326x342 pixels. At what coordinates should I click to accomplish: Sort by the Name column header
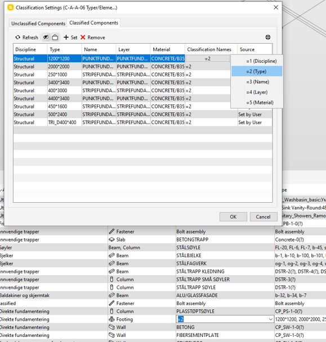click(x=99, y=49)
